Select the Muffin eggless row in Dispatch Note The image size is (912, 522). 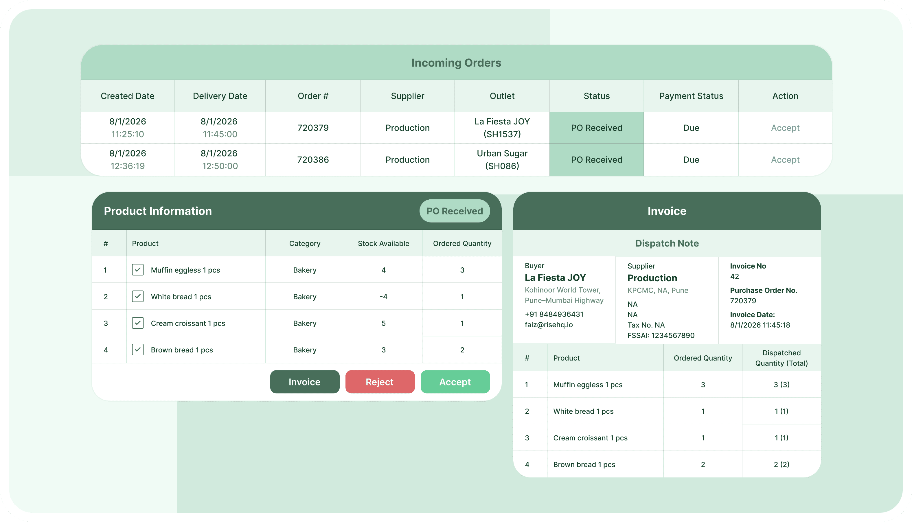(x=606, y=384)
